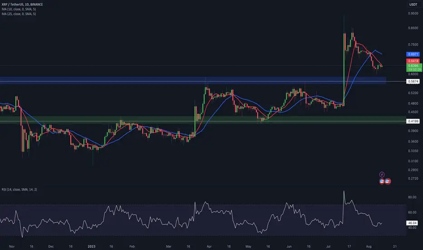This screenshot has height=250, width=423.
Task: Click the 60.00 RSI axis label
Action: (412, 212)
